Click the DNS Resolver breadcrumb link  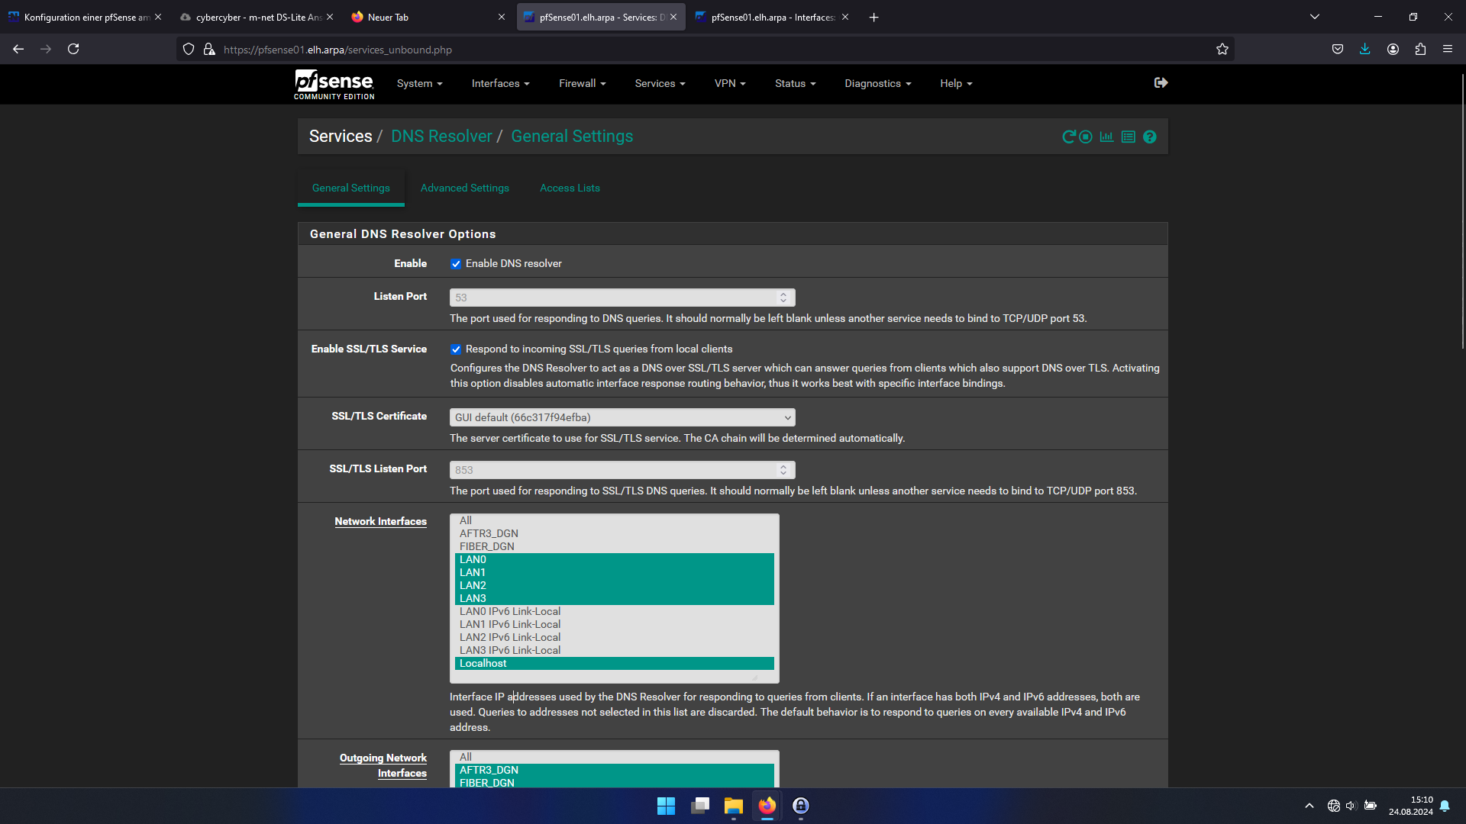(x=441, y=137)
